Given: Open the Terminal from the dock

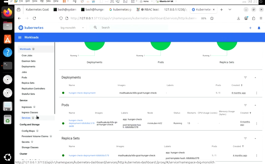Looking at the screenshot, I should (x=8, y=65).
